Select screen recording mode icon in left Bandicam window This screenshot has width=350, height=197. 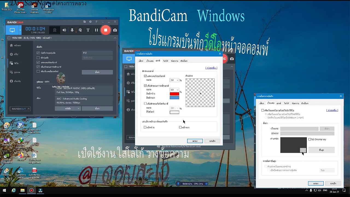point(12,30)
